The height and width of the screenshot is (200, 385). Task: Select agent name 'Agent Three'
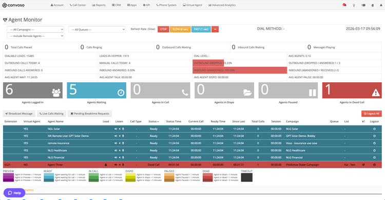click(55, 165)
